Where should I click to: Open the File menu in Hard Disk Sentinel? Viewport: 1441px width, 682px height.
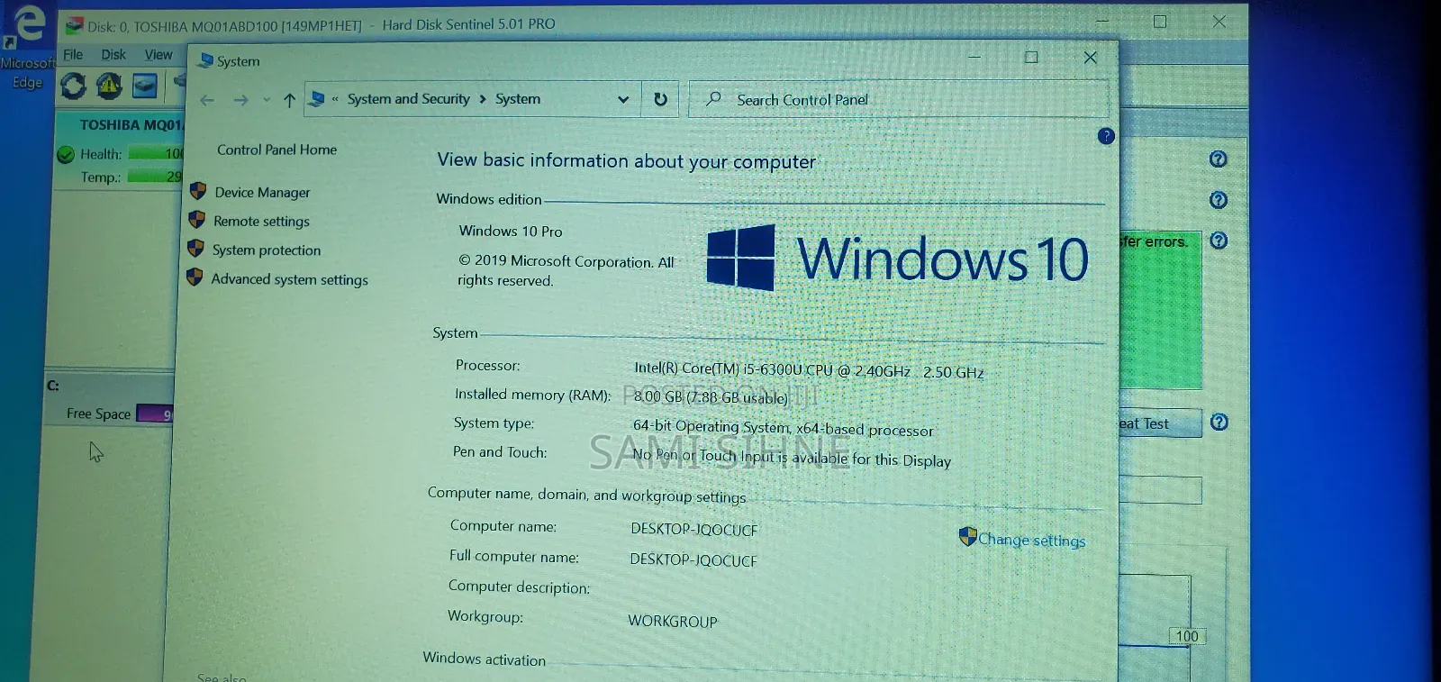click(73, 55)
